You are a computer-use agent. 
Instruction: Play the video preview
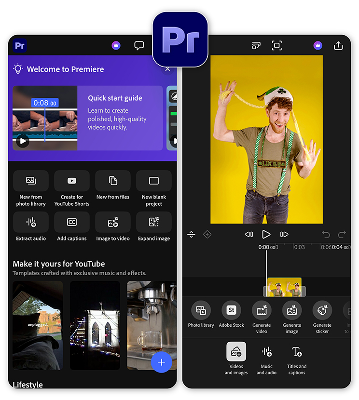[x=266, y=234]
